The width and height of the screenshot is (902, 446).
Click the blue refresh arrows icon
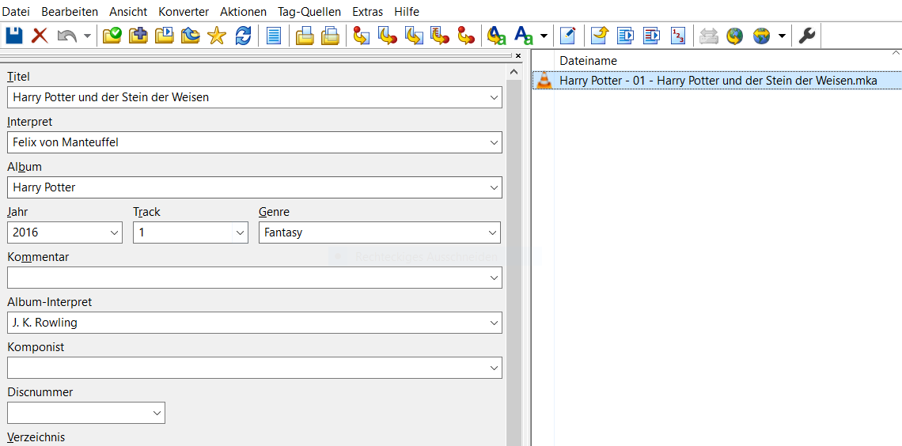(x=243, y=36)
